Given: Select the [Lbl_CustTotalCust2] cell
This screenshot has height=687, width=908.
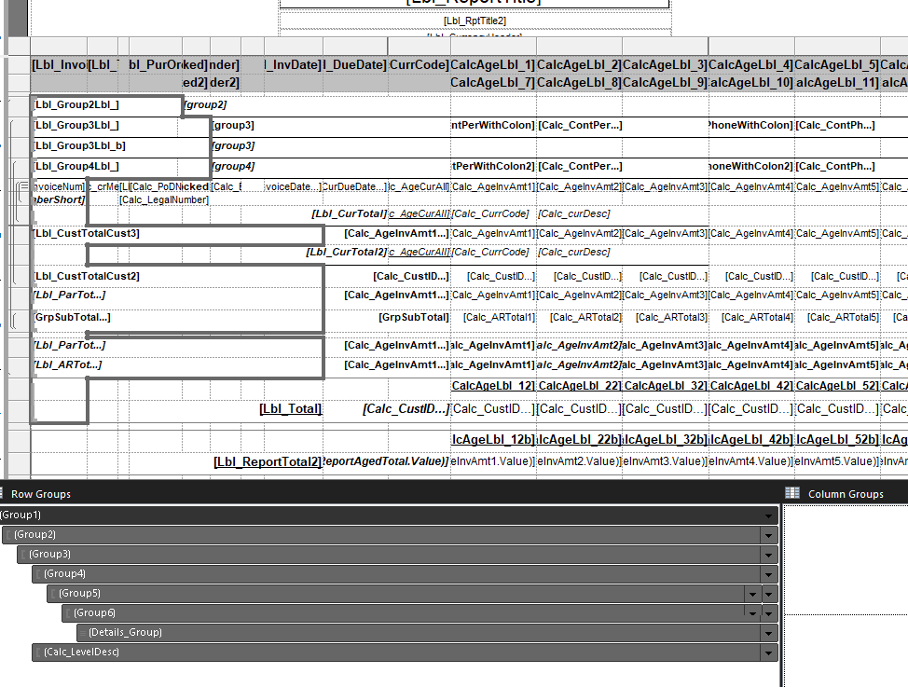Looking at the screenshot, I should [177, 276].
